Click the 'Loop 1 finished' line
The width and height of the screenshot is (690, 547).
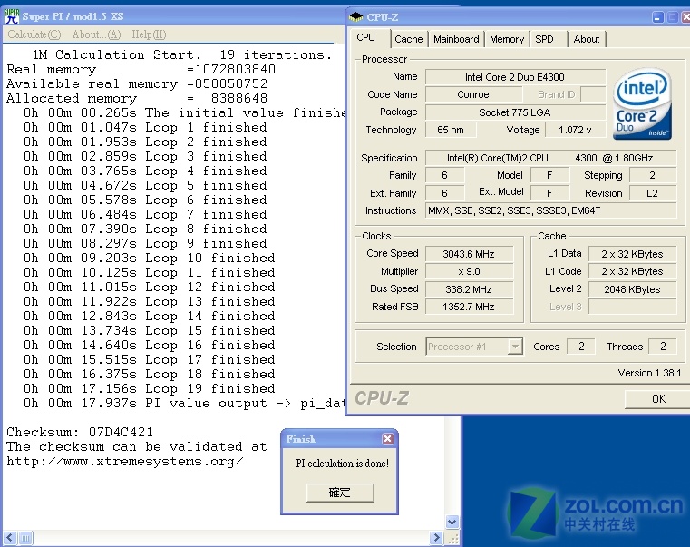[x=145, y=128]
